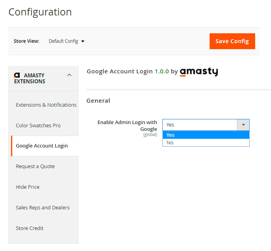
Task: Open Extensions & Notifications settings
Action: coord(46,105)
